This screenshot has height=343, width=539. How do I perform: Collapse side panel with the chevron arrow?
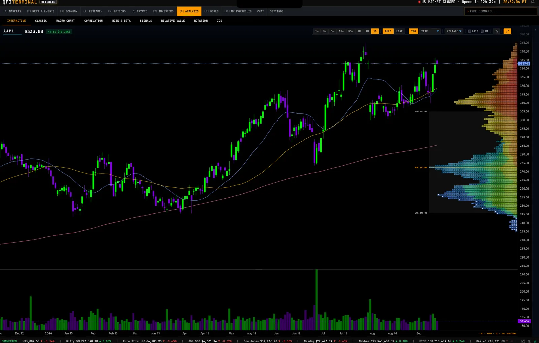(536, 30)
